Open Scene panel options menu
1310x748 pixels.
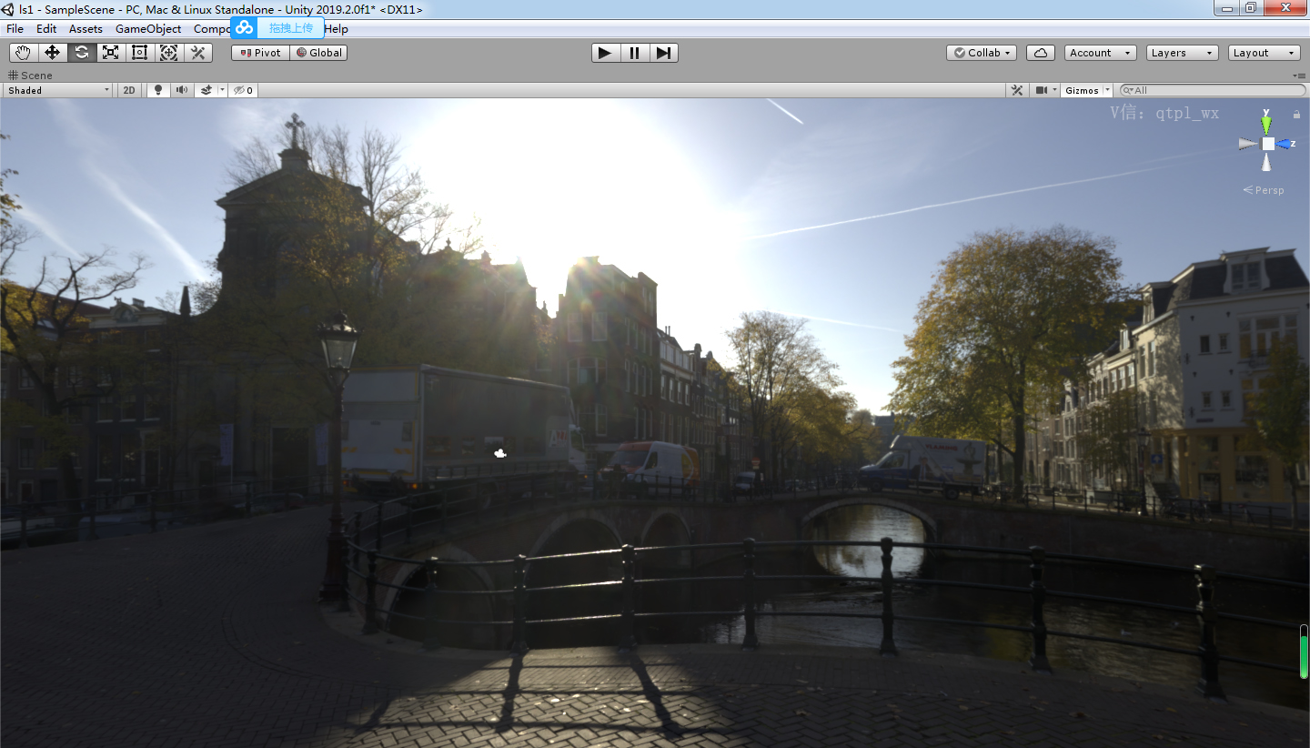[x=1300, y=76]
